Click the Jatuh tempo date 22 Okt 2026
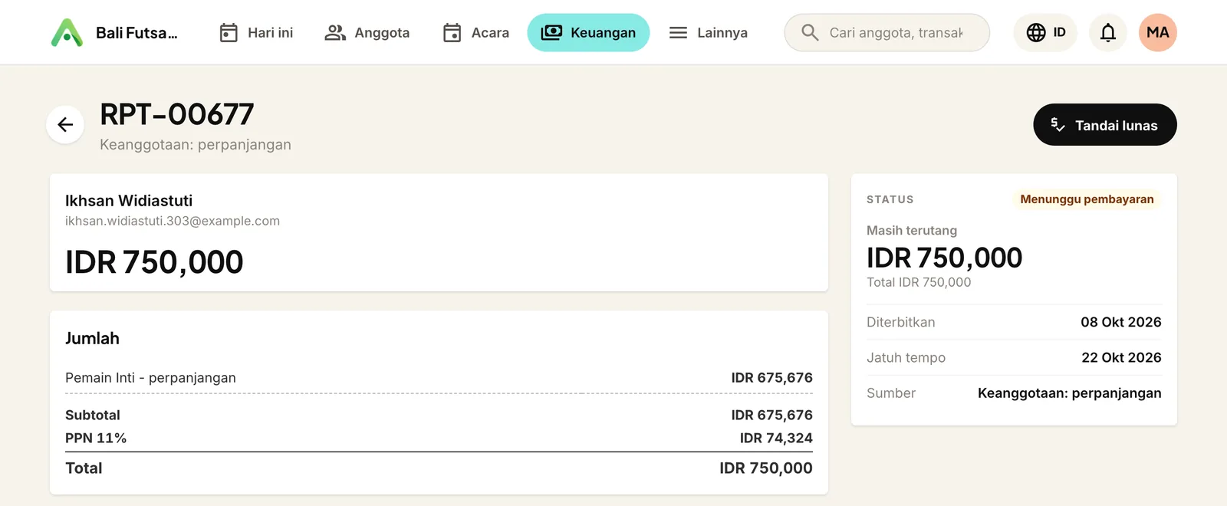The width and height of the screenshot is (1227, 506). (x=1121, y=357)
